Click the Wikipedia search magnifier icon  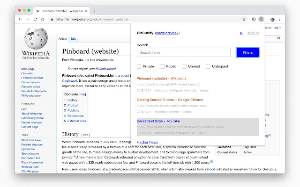click(279, 38)
